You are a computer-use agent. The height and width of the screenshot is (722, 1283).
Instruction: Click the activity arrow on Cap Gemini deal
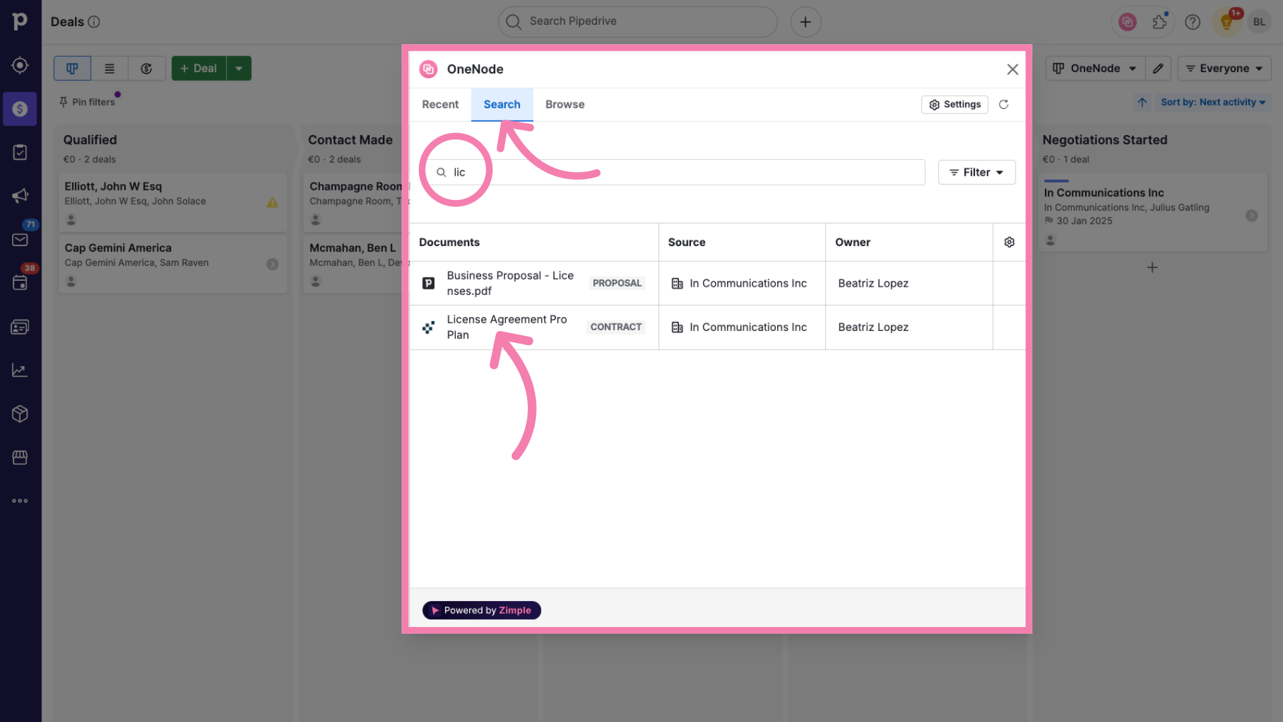coord(272,264)
